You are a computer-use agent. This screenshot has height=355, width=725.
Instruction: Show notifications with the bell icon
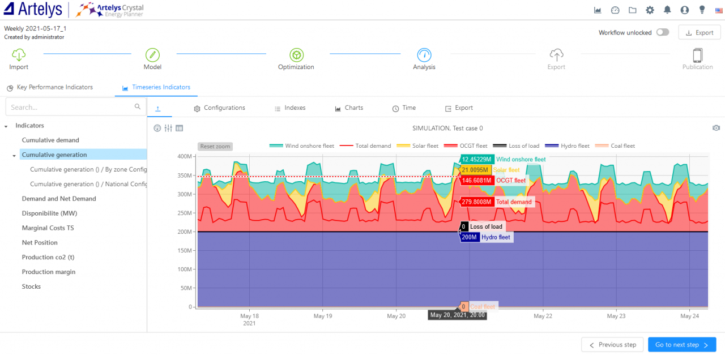point(667,10)
